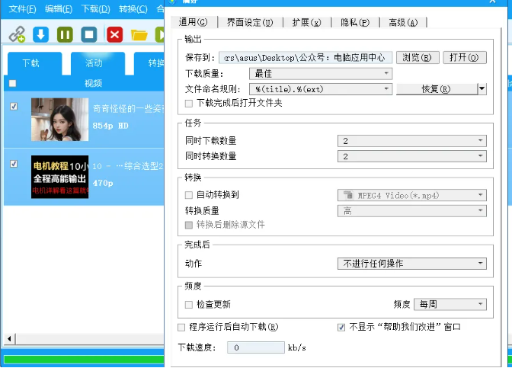Click the 470p quality text
The height and width of the screenshot is (368, 512).
103,183
